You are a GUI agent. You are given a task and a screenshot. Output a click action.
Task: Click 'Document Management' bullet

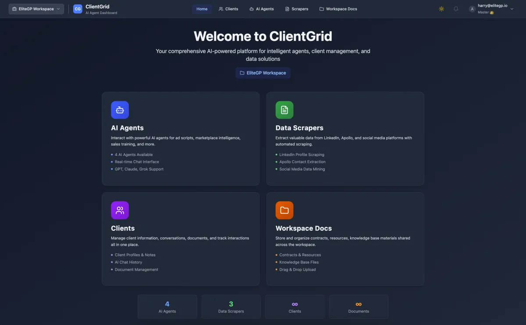136,270
